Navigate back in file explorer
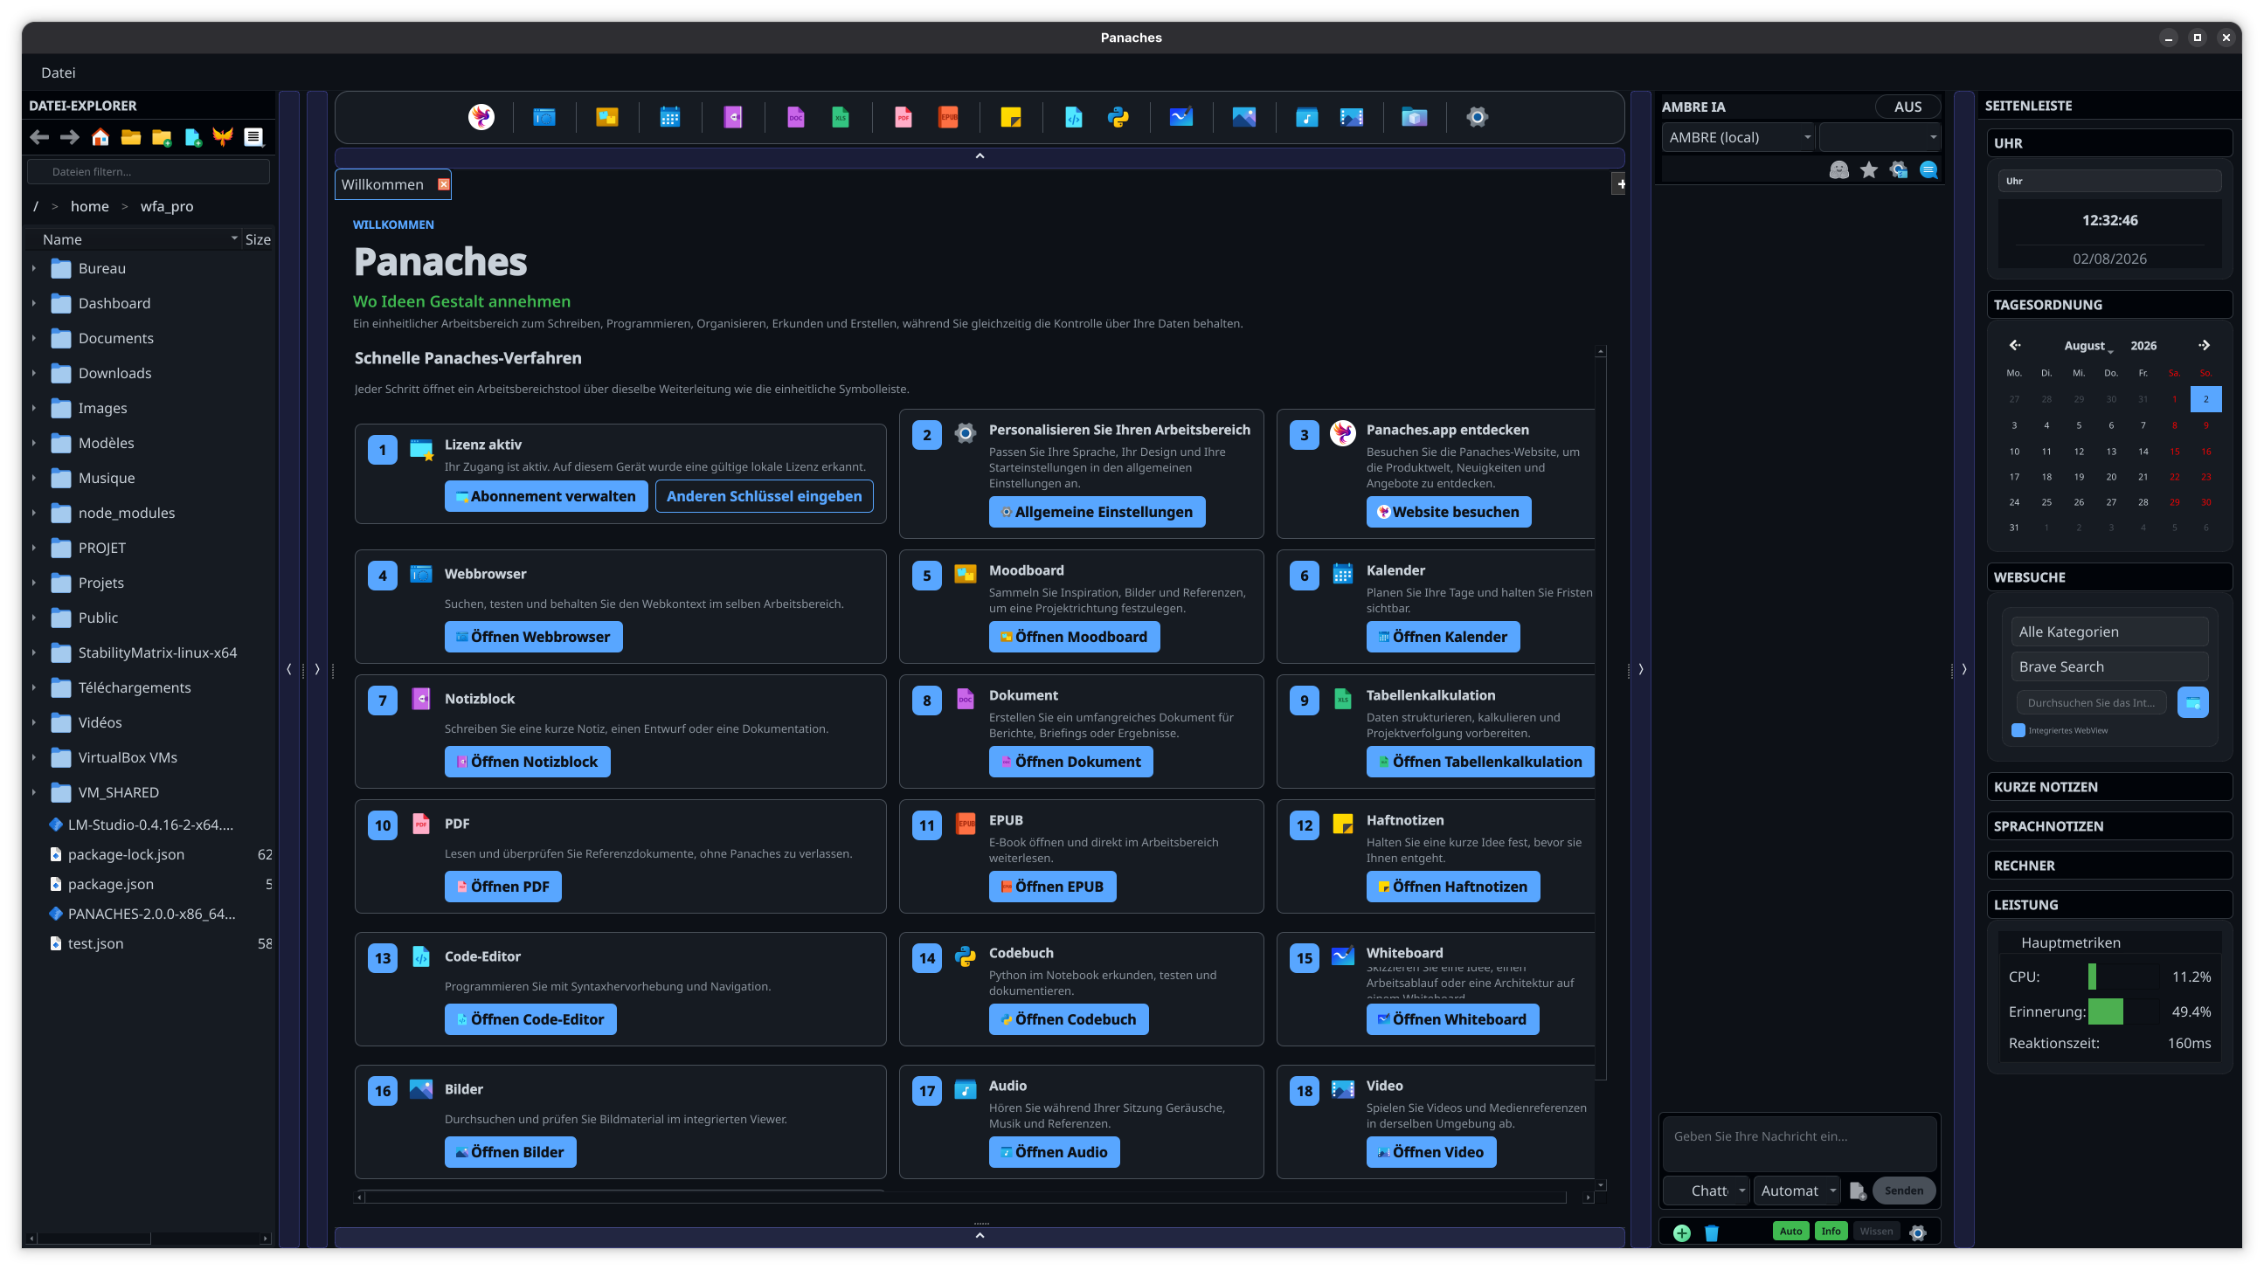 [39, 137]
